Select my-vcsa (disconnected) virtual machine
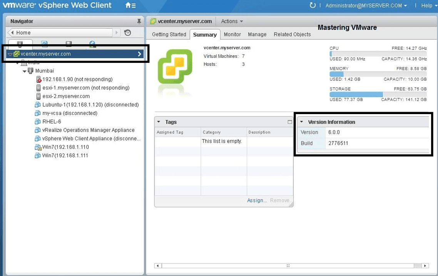438x276 pixels. tap(70, 113)
